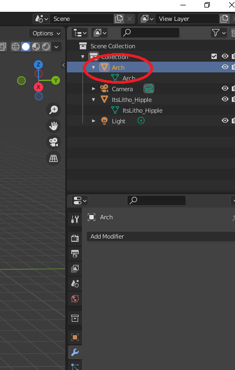Screen dimensions: 235x370
Task: Open the Render properties tab
Action: coord(75,238)
